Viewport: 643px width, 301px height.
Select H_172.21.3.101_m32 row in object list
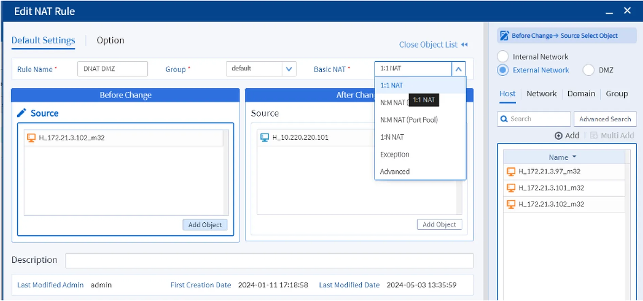point(564,188)
